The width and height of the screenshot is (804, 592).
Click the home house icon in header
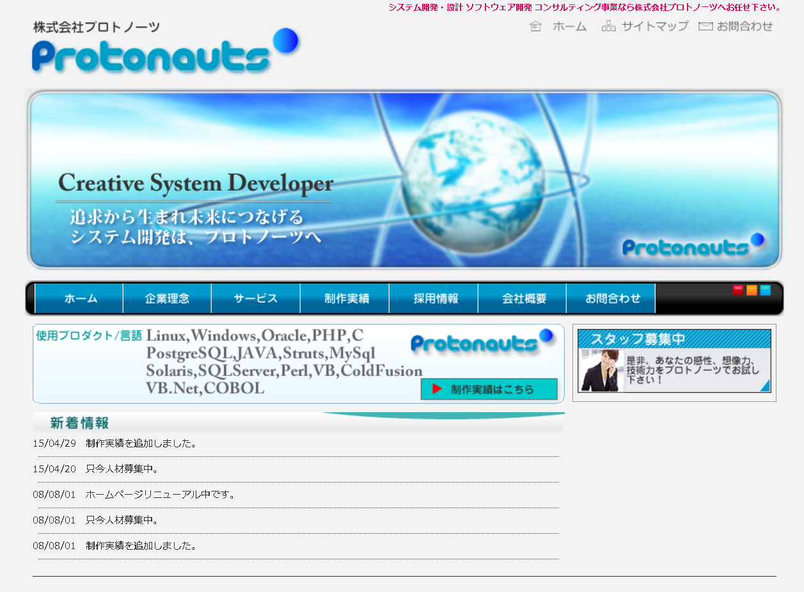tap(536, 26)
